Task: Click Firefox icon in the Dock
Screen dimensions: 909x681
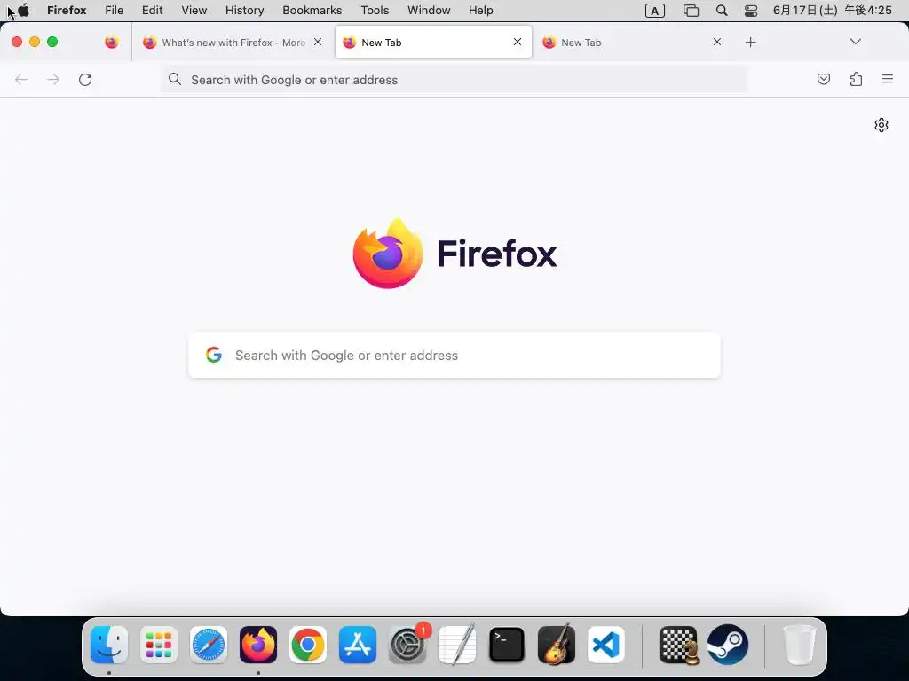Action: pyautogui.click(x=258, y=645)
